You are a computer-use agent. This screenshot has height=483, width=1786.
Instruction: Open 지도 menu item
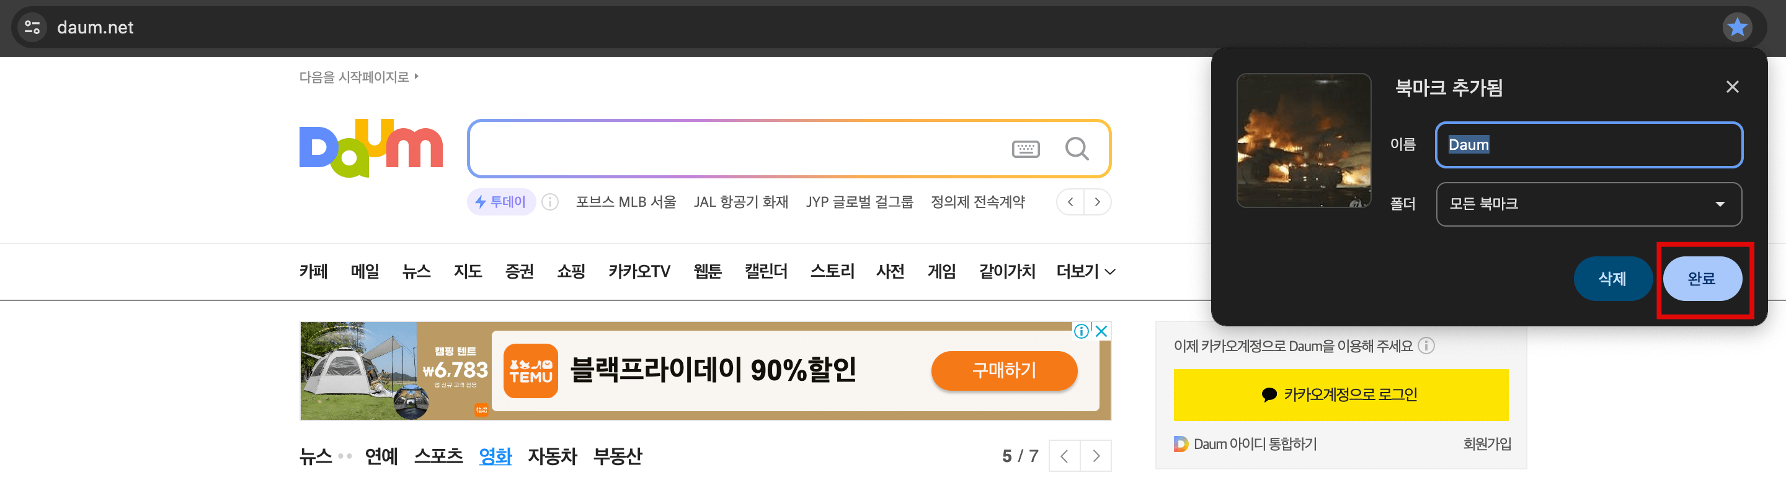(468, 271)
